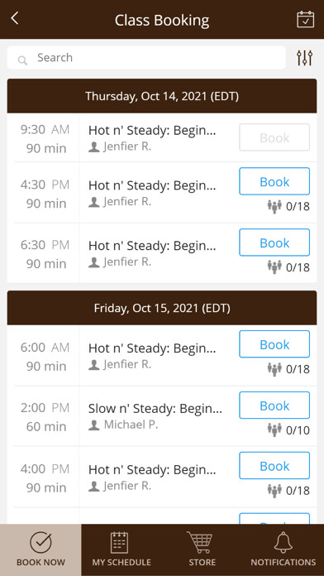This screenshot has height=576, width=324.
Task: Open the My Schedule tab
Action: 121,550
